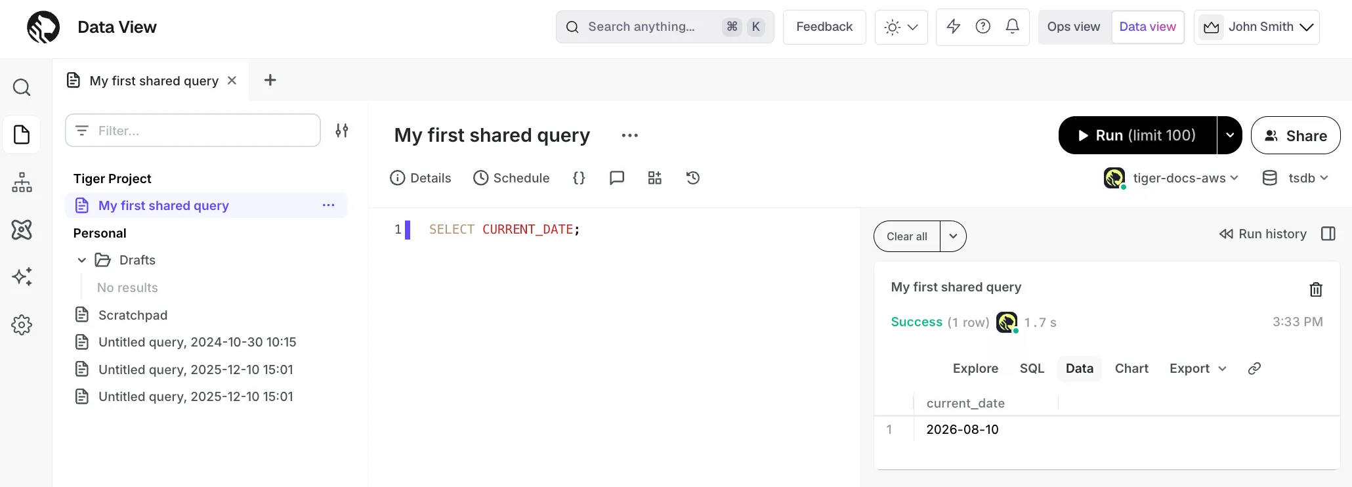The width and height of the screenshot is (1352, 487).
Task: Add a new query tab with plus
Action: pos(270,80)
